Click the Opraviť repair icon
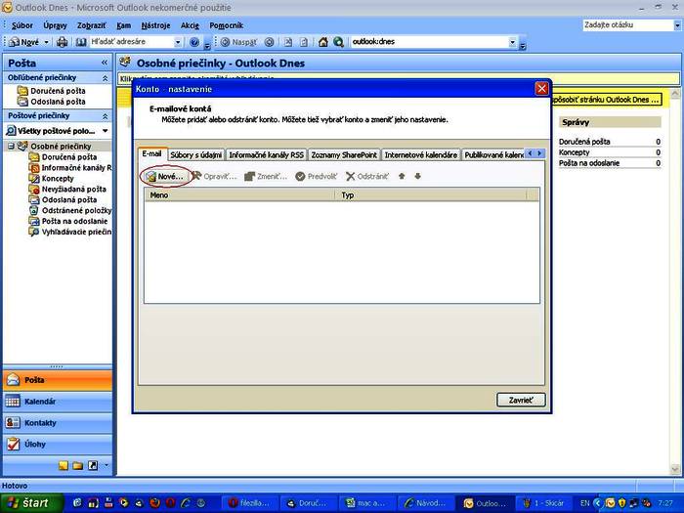This screenshot has height=513, width=684. [x=196, y=176]
